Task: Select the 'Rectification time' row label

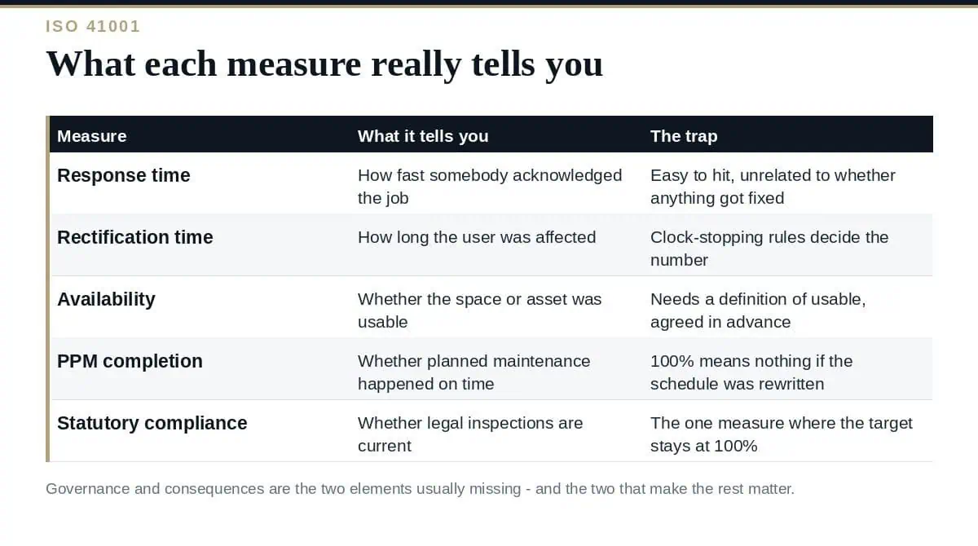Action: click(135, 237)
